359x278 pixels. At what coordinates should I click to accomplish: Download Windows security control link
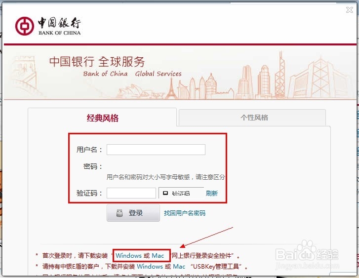pos(128,256)
